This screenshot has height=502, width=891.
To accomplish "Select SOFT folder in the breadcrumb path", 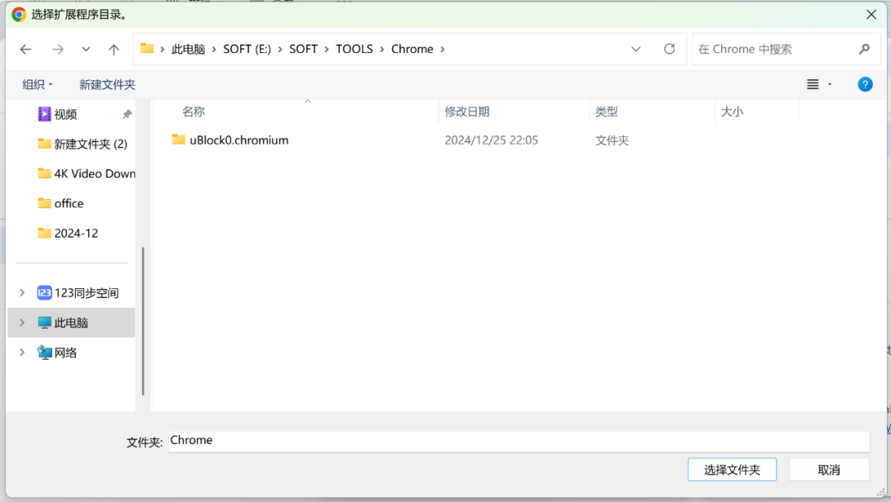I will (304, 49).
